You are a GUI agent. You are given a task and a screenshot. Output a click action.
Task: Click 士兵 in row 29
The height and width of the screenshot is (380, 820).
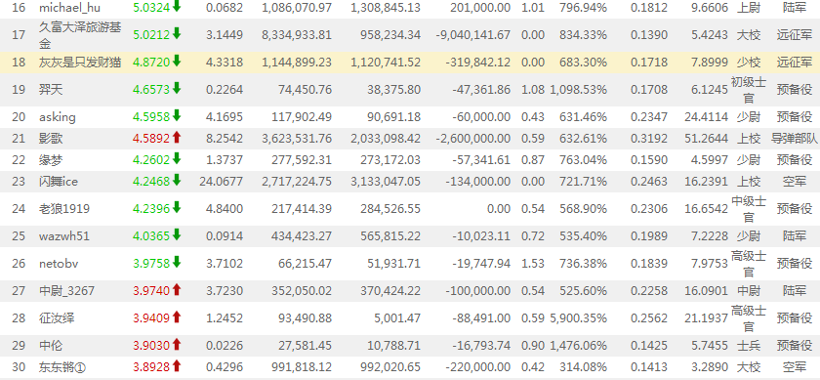tap(749, 346)
